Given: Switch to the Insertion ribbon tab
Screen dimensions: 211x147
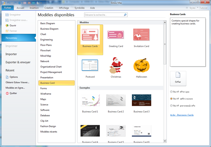Looking at the screenshot, I should pyautogui.click(x=34, y=7).
